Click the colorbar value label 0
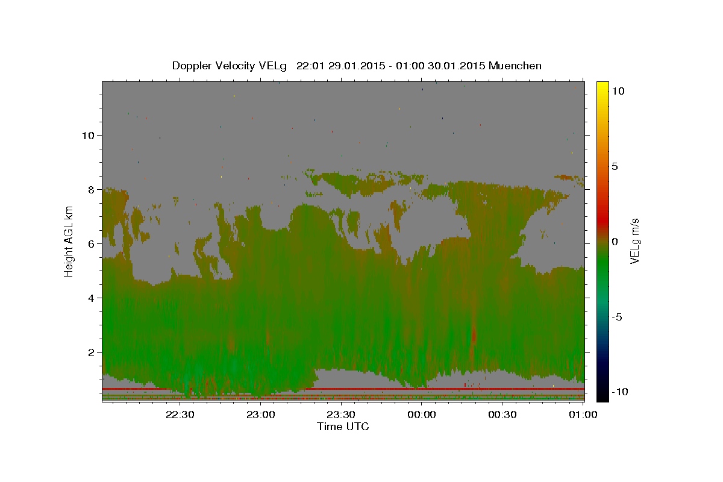This screenshot has height=482, width=723. click(x=615, y=242)
